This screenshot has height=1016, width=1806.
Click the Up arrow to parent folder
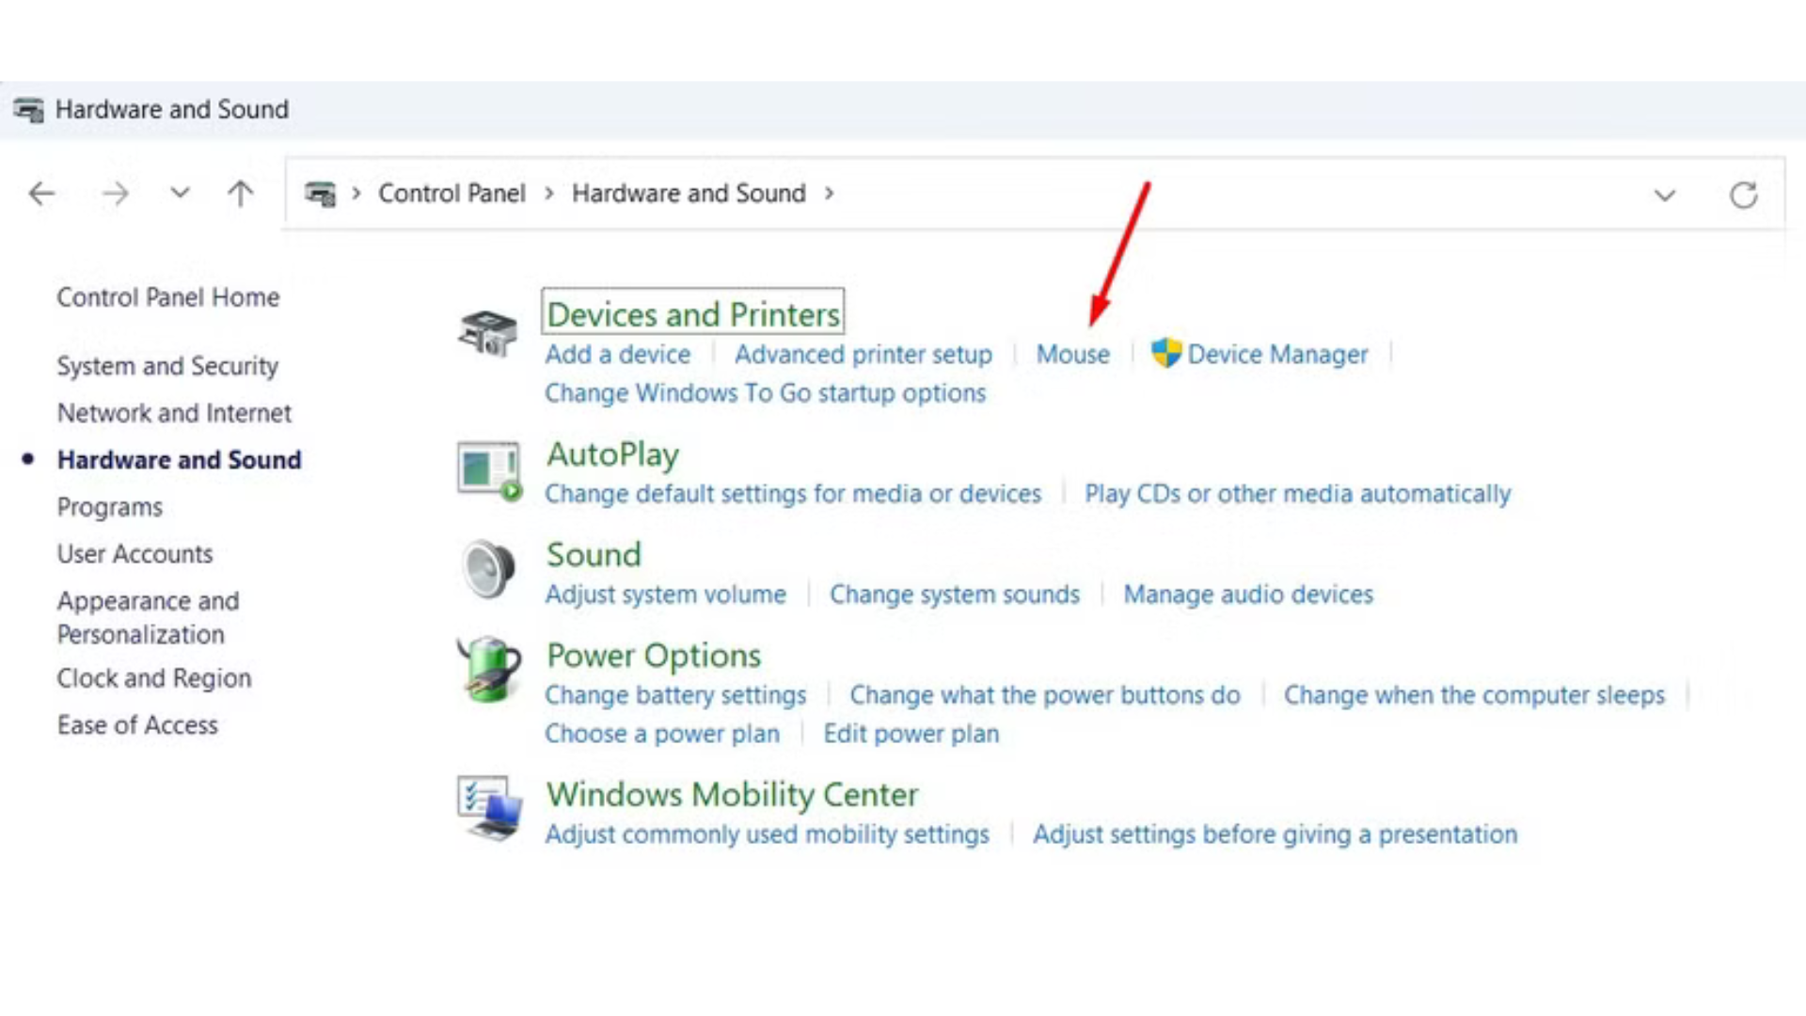pos(240,194)
